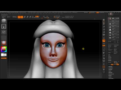Image resolution: width=121 pixels, height=90 pixels.
Task: Expand the ArrayMesh section in Tool panel
Action: tap(111, 68)
